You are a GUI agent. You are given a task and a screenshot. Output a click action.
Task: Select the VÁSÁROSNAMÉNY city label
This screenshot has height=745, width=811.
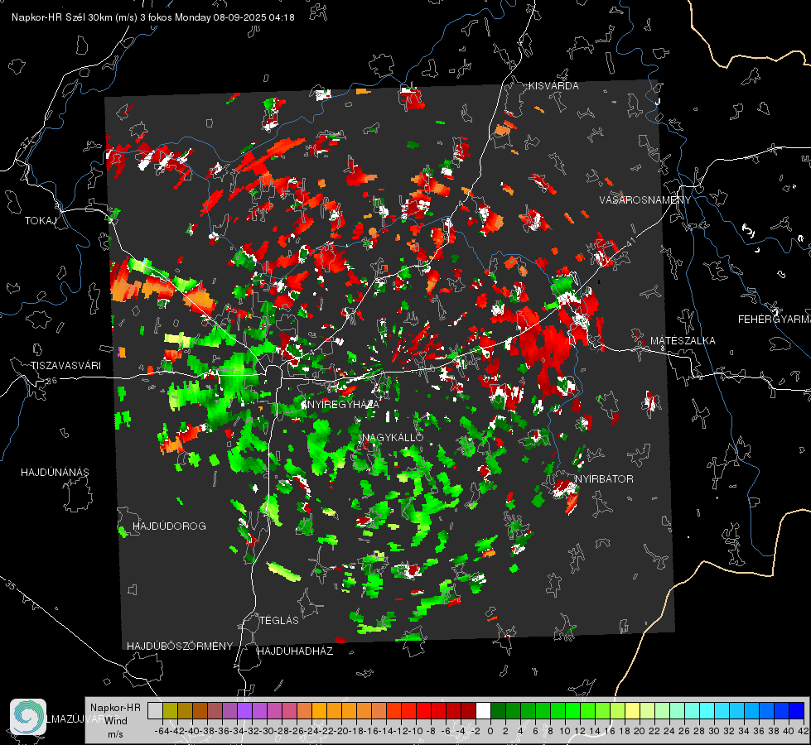tap(645, 200)
